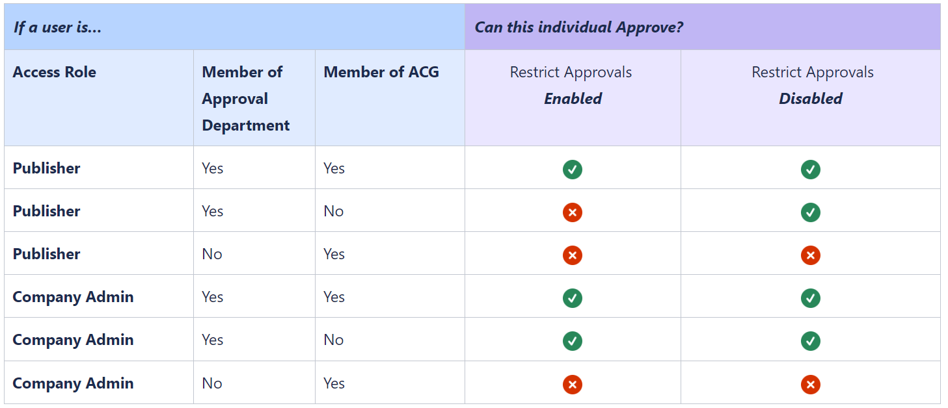Click the 'Can this individual Approve?' header
Image resolution: width=948 pixels, height=408 pixels.
coord(703,27)
